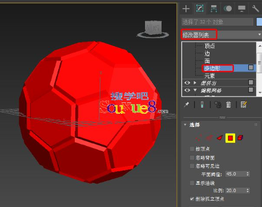The image size is (262, 207).
Task: Click the Pin Stack icon
Action: tap(187, 105)
